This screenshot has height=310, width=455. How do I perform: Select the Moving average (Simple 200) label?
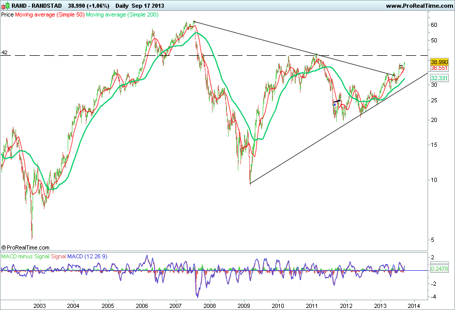122,14
